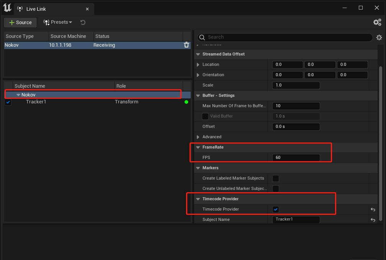
Task: Open Live Link settings gears icon
Action: [x=377, y=23]
